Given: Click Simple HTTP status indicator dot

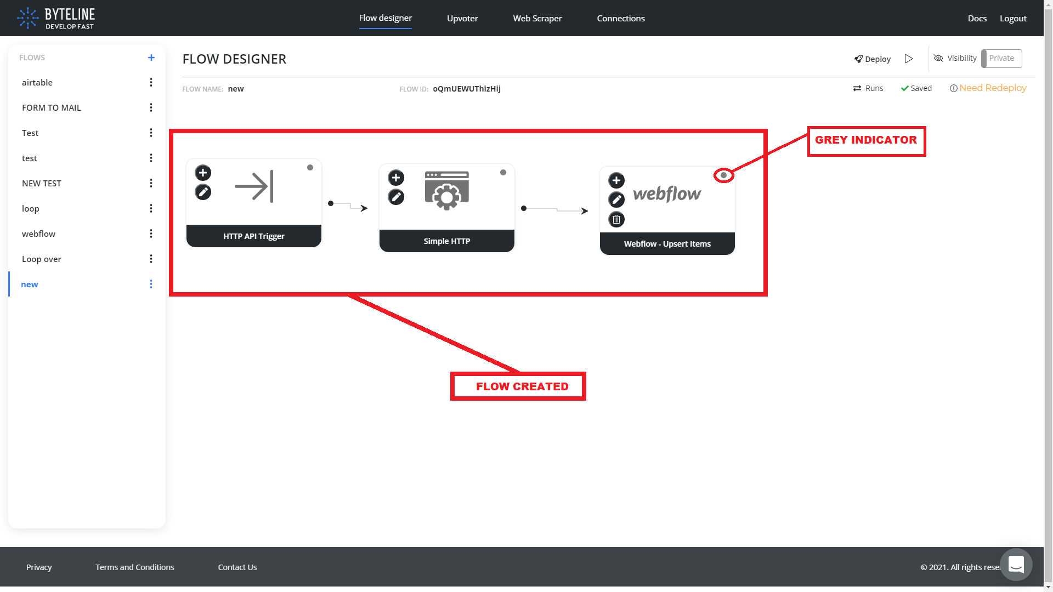Looking at the screenshot, I should click(503, 173).
